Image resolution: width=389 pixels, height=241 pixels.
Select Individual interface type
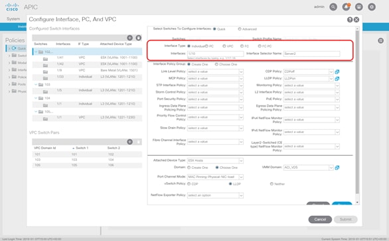pyautogui.click(x=189, y=46)
